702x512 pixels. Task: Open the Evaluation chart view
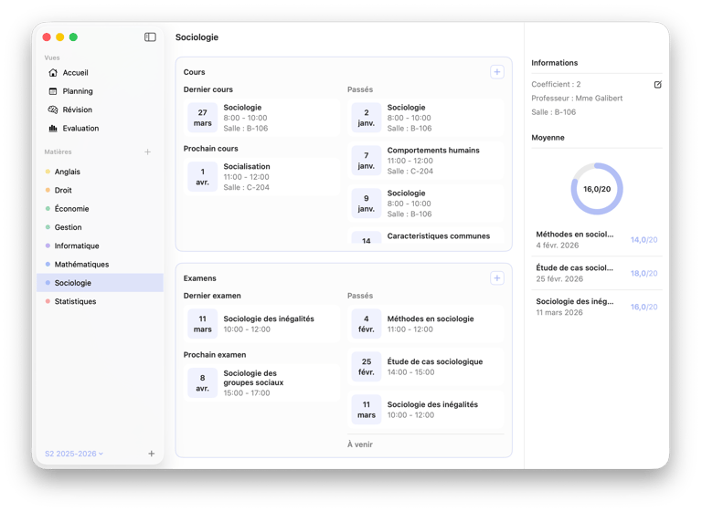[80, 129]
